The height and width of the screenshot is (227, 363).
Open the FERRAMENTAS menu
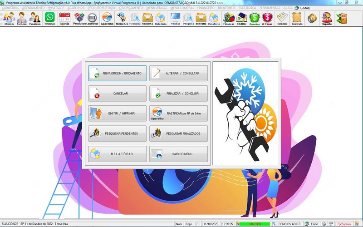coord(270,8)
